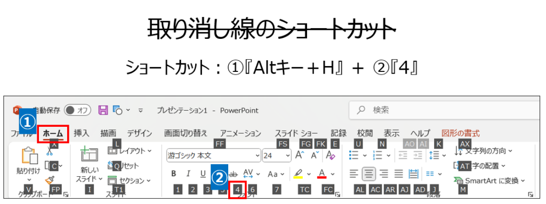The image size is (546, 204).
Task: Apply italic with the I icon
Action: (x=188, y=173)
